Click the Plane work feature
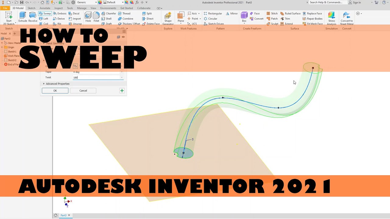 [181, 17]
